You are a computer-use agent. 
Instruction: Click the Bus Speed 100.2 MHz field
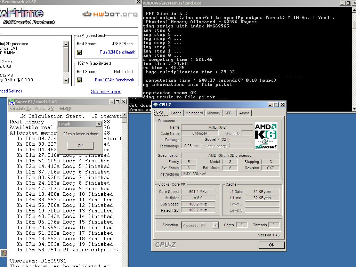[198, 204]
